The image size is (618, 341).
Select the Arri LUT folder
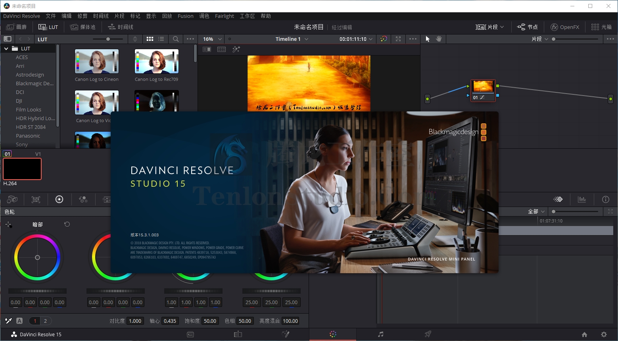tap(20, 66)
